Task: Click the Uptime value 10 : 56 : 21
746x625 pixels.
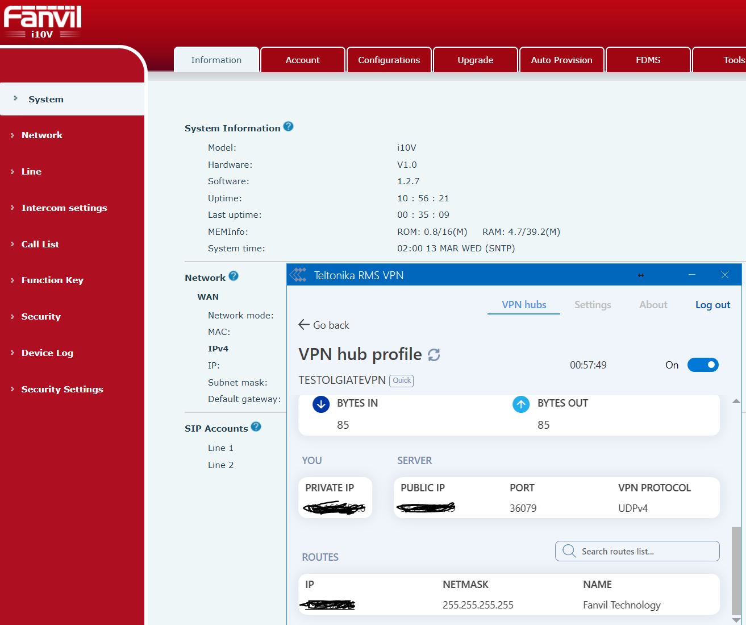Action: click(423, 198)
